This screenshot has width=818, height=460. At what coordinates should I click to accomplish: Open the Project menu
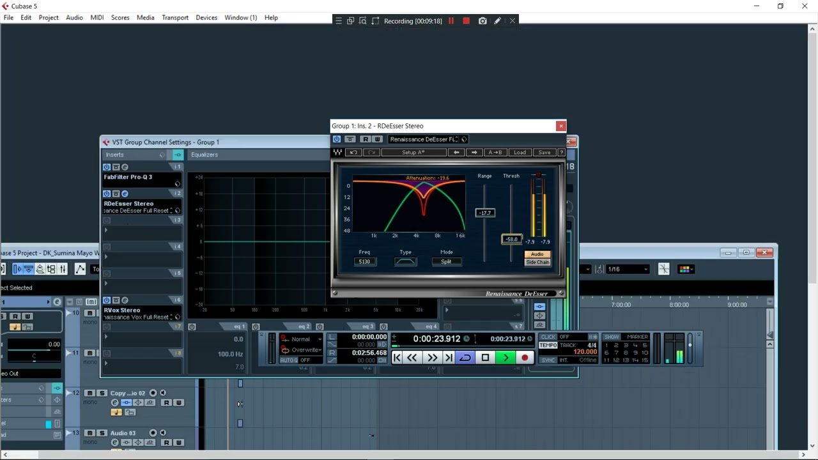pos(49,17)
